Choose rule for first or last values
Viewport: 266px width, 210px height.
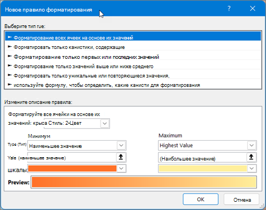(133, 57)
